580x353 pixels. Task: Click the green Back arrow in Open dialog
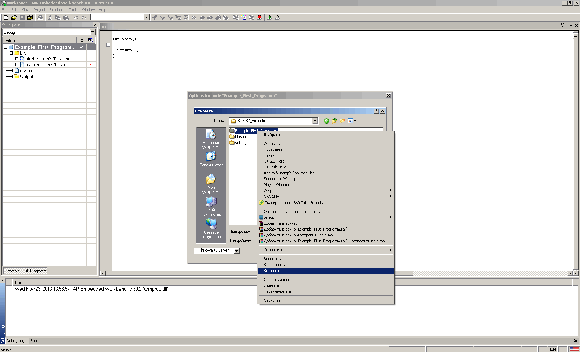tap(326, 121)
